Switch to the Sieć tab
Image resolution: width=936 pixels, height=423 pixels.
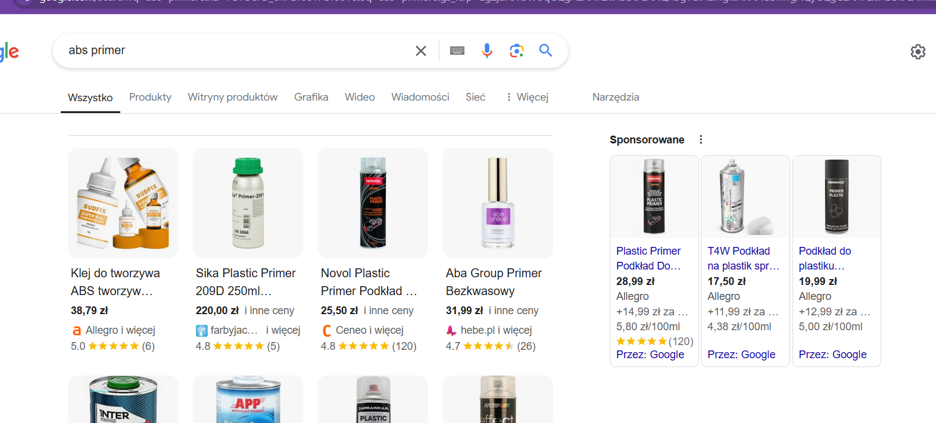(x=475, y=97)
